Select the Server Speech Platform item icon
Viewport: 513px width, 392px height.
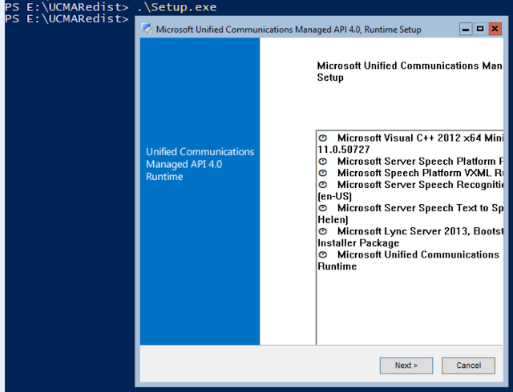pos(323,162)
